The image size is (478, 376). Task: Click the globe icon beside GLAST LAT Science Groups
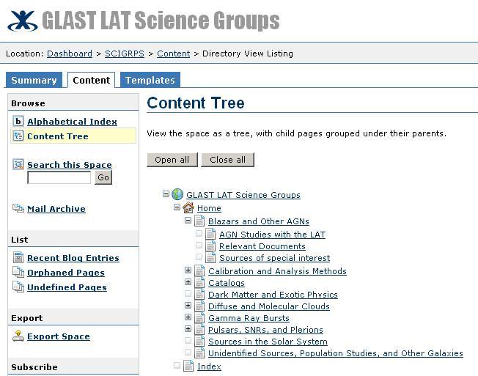click(177, 194)
